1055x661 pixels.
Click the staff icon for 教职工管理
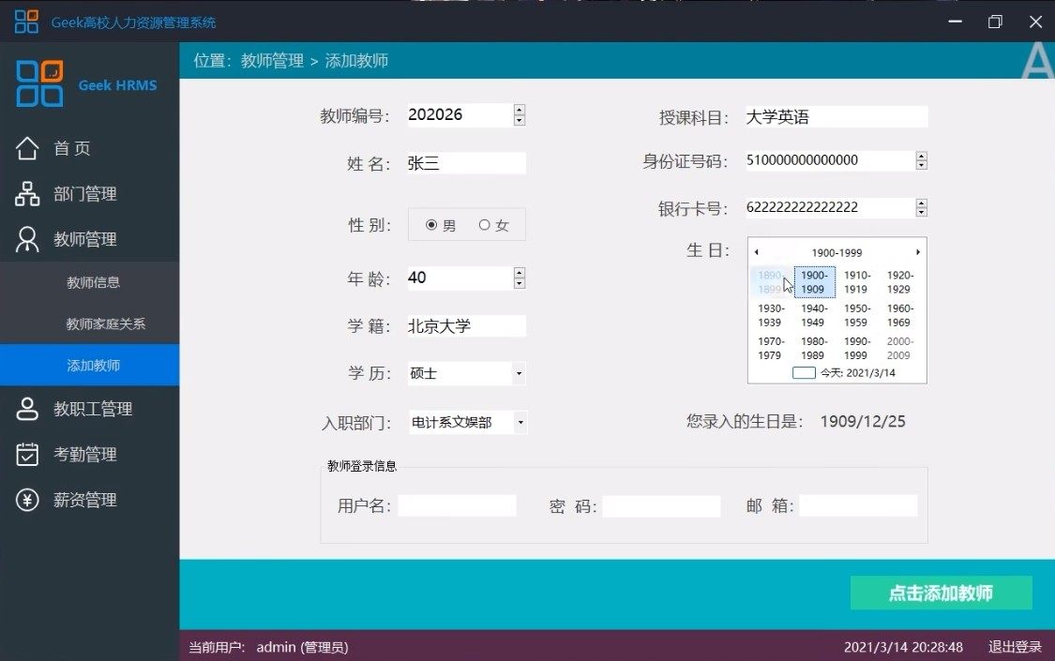[x=27, y=408]
